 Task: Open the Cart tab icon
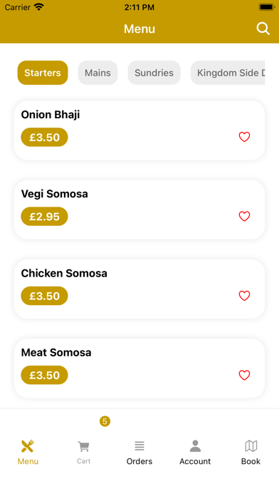[x=84, y=446]
